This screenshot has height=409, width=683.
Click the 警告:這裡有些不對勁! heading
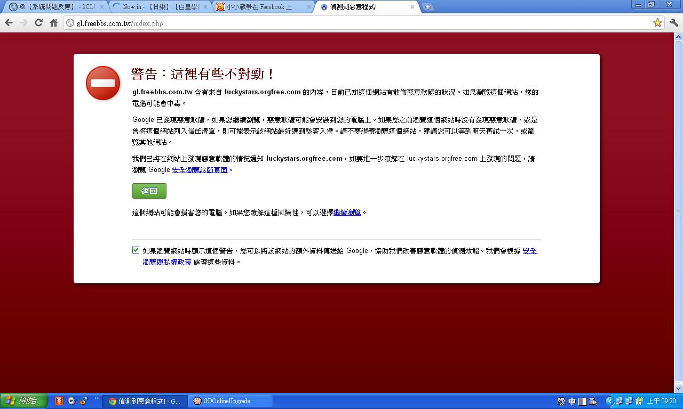coord(203,73)
